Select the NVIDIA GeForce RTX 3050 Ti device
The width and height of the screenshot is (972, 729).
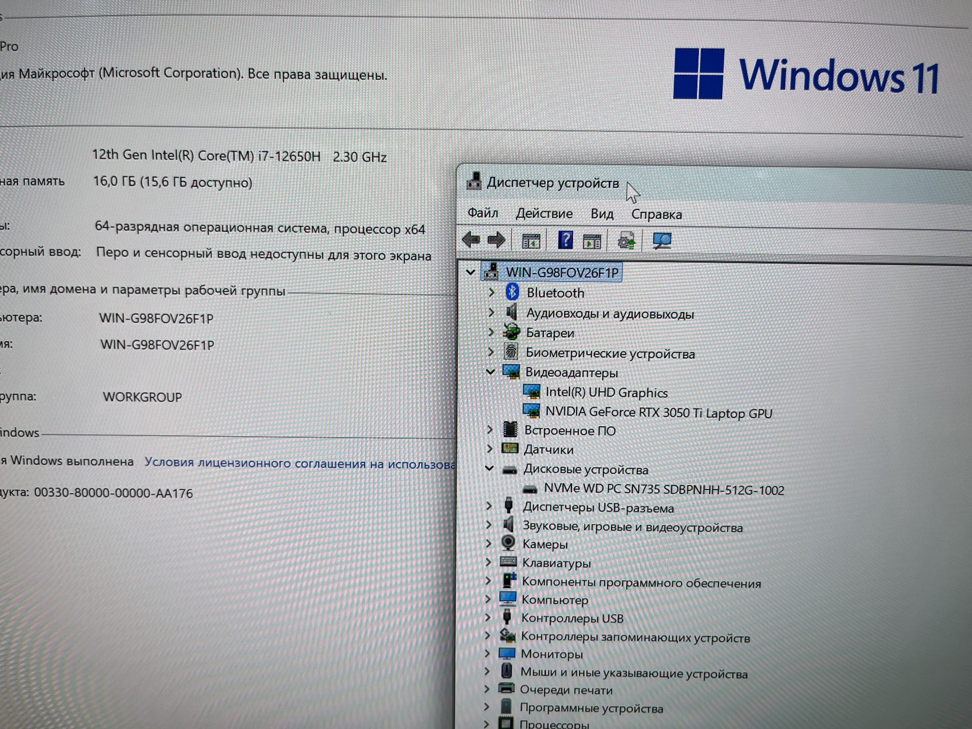coord(658,413)
